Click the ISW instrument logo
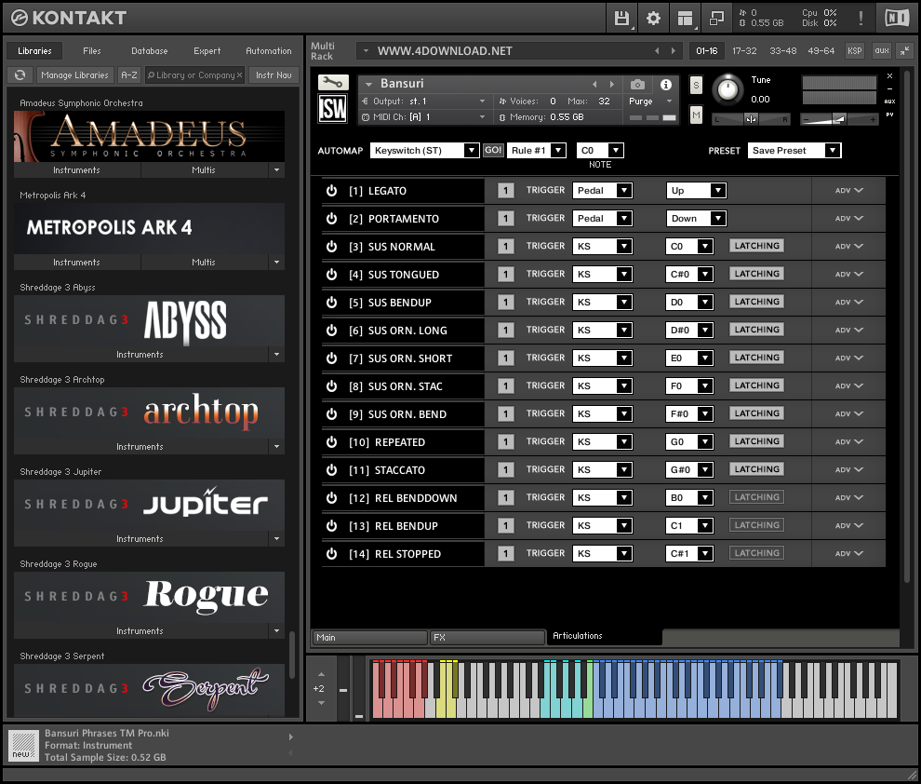Image resolution: width=921 pixels, height=784 pixels. point(333,109)
